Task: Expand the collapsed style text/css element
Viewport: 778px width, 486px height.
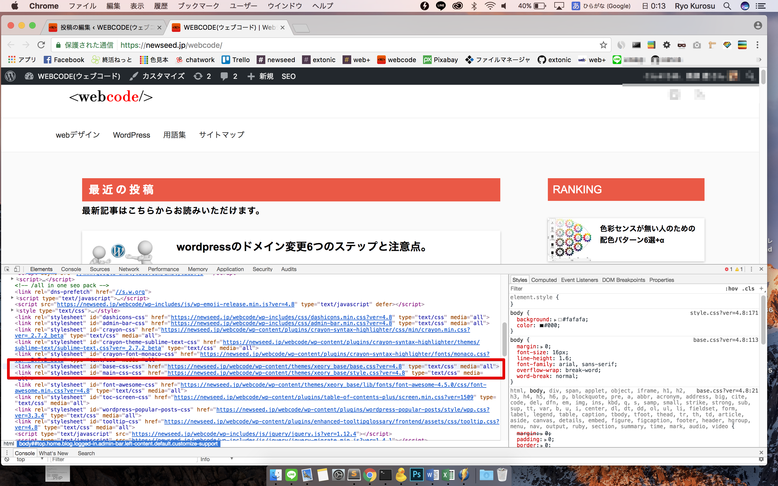Action: point(12,310)
